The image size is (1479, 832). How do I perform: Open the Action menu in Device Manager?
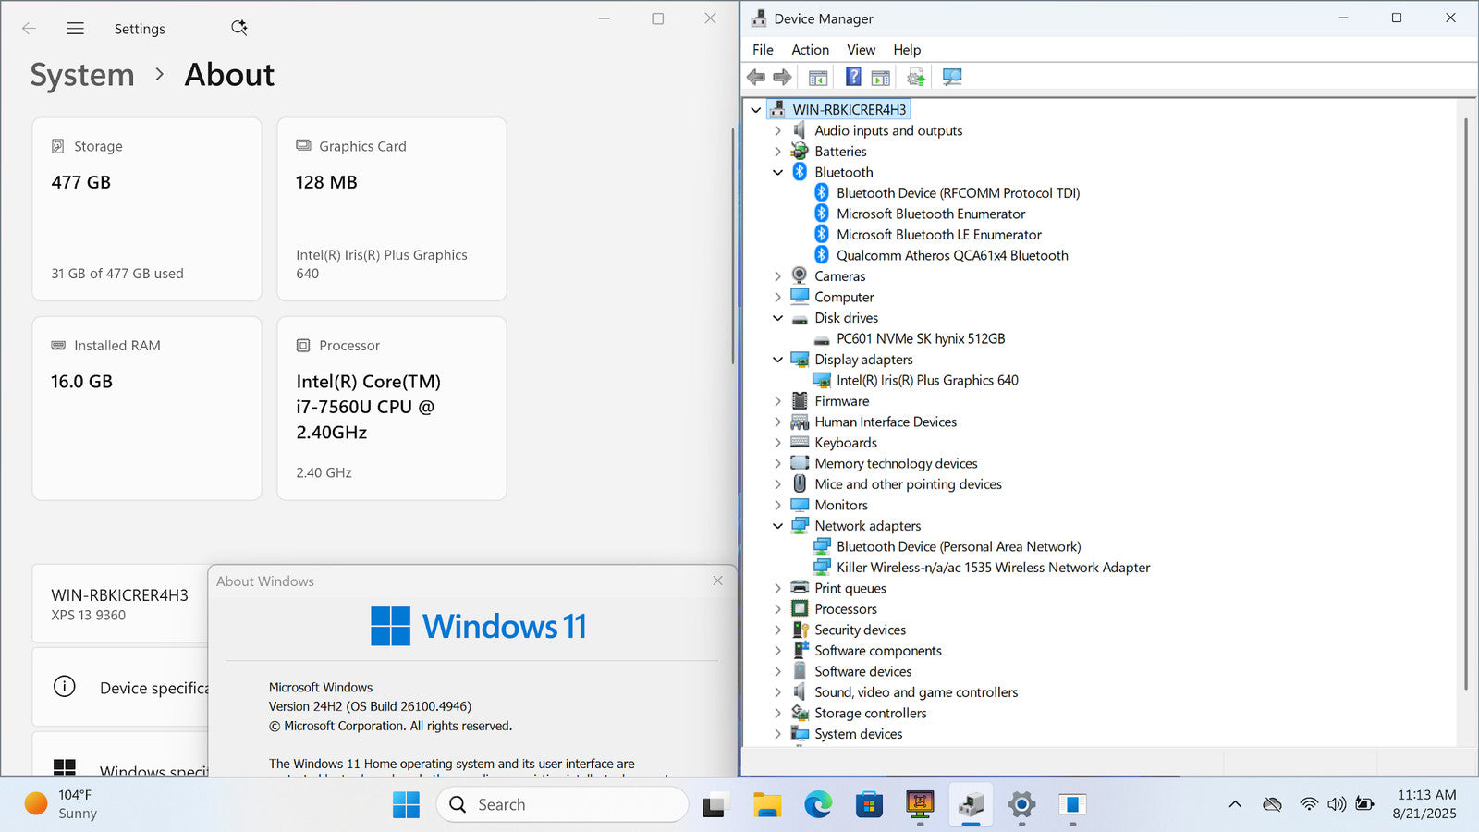pyautogui.click(x=810, y=50)
